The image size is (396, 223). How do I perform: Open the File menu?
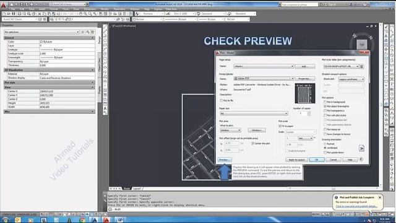tap(13, 9)
